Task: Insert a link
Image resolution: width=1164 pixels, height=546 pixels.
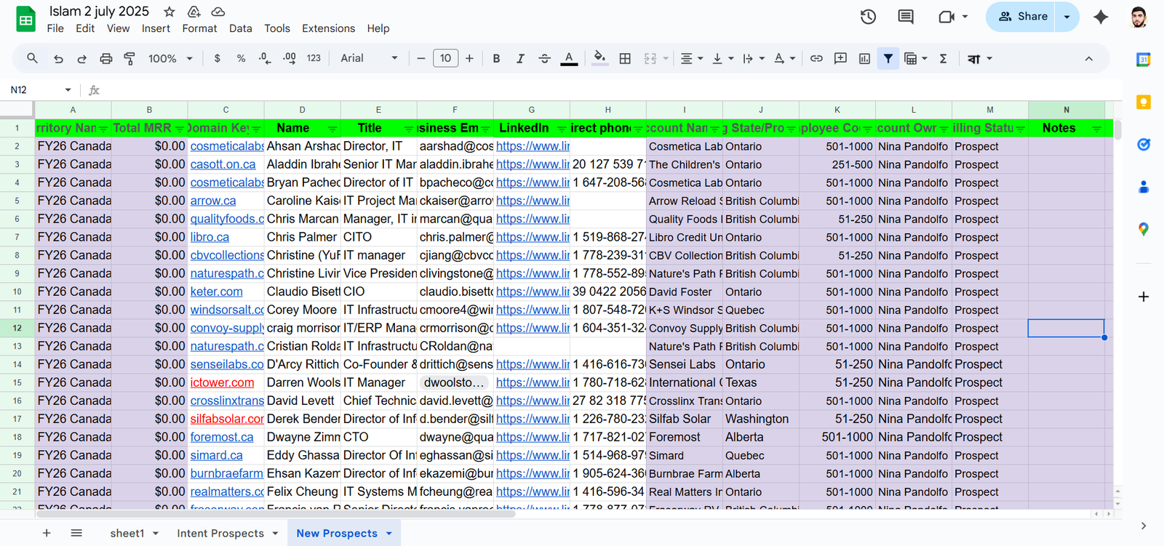Action: [816, 59]
